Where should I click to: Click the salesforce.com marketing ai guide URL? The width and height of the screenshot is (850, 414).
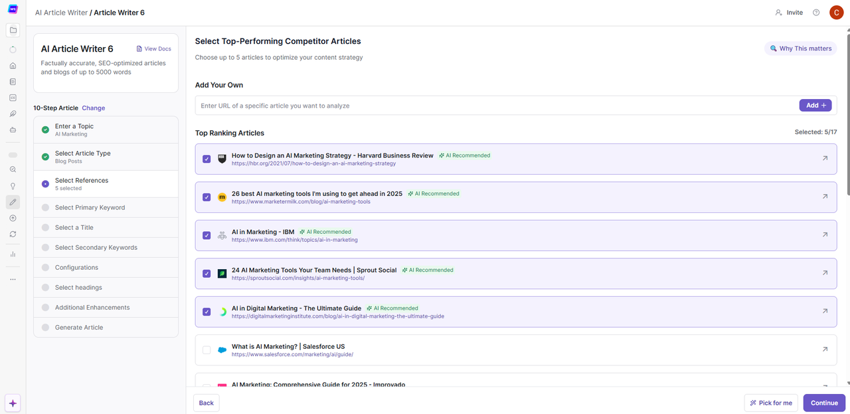point(292,354)
